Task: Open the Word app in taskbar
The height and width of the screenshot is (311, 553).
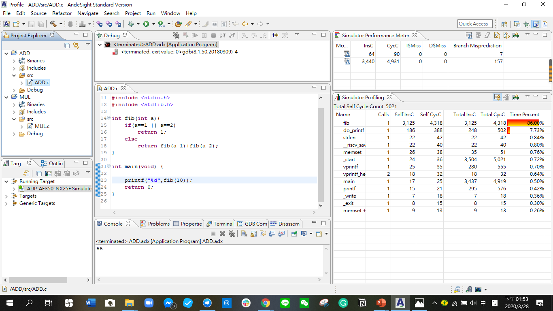Action: coord(90,302)
